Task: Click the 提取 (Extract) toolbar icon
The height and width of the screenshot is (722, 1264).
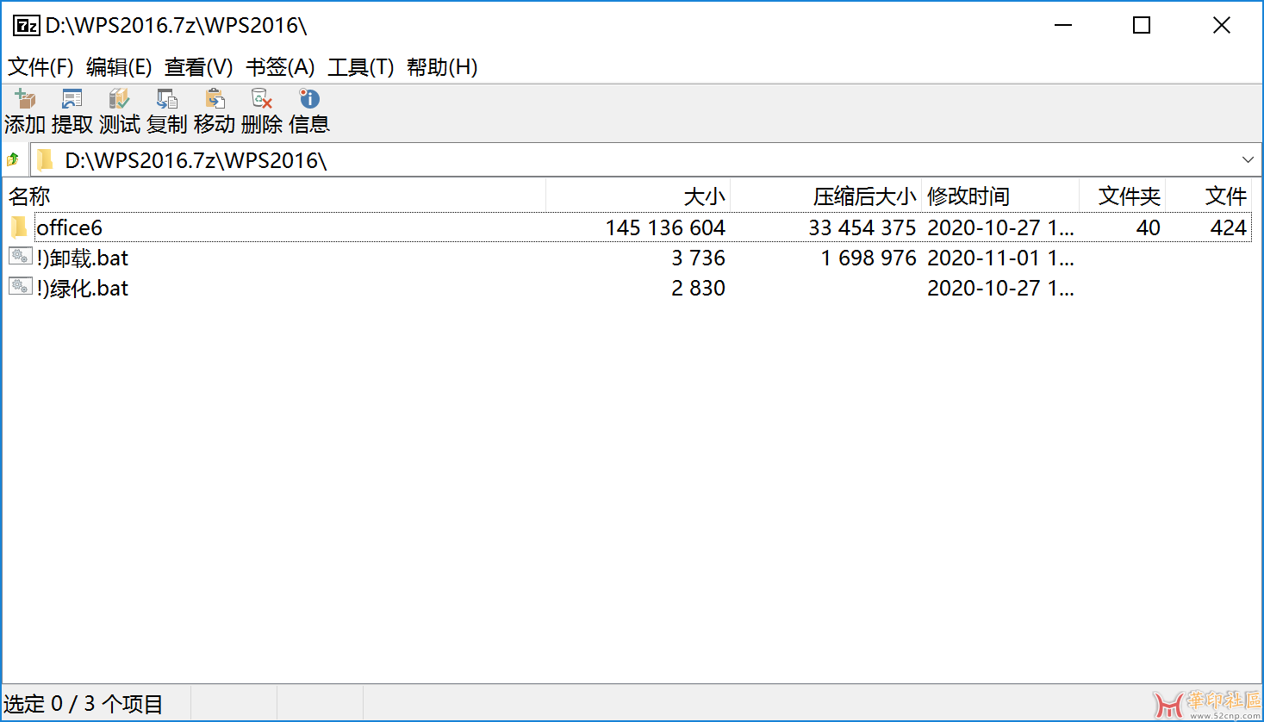Action: click(x=72, y=98)
